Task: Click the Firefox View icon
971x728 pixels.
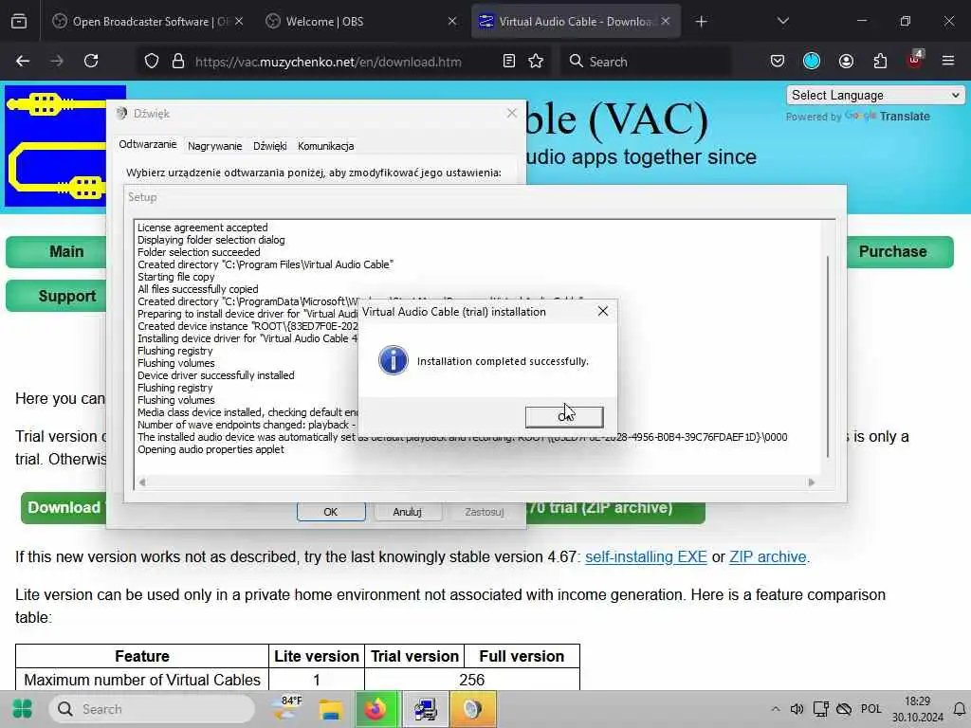Action: [19, 22]
